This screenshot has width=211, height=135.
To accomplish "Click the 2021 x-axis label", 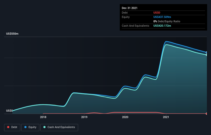I will pyautogui.click(x=166, y=117).
